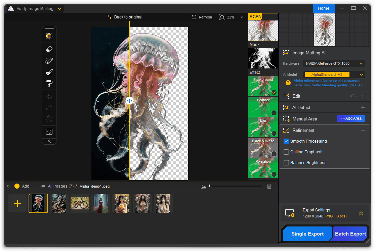This screenshot has width=375, height=251.
Task: Click the compare slider handle
Action: point(129,101)
